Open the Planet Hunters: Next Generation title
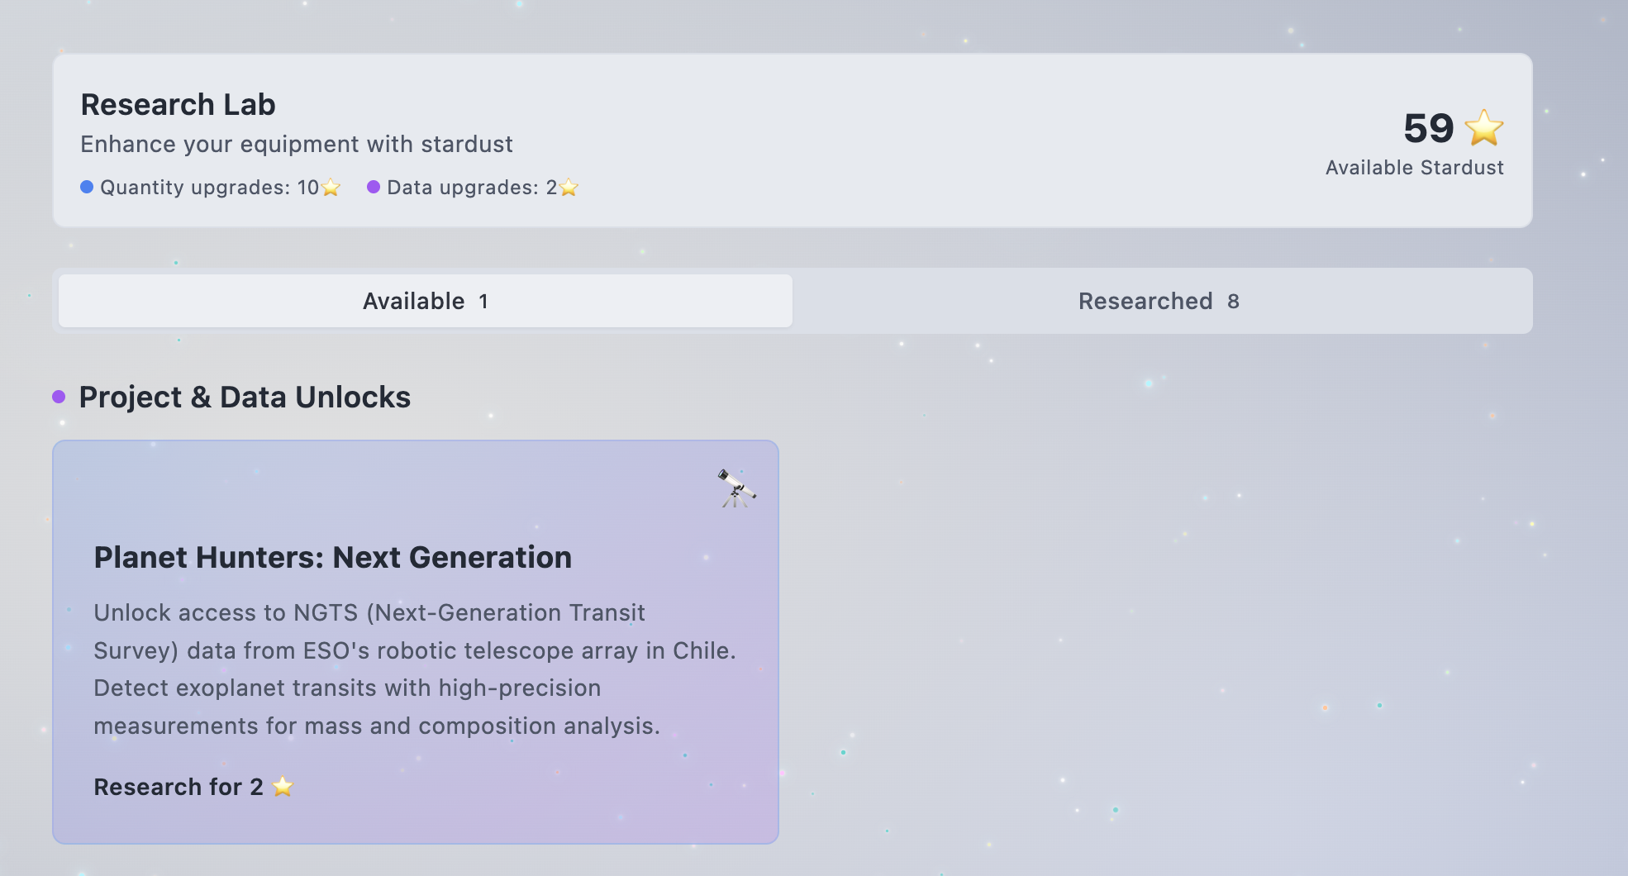Screen dimensions: 1628x876 [332, 558]
